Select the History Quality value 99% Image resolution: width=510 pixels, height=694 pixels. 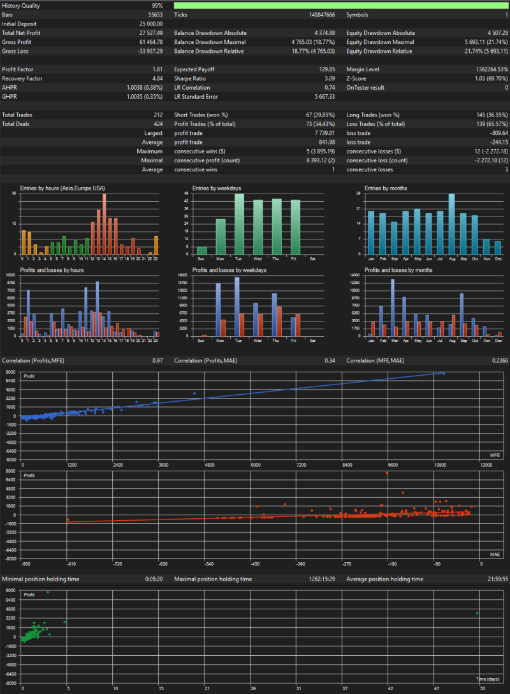[157, 6]
